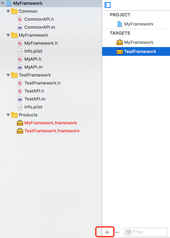This screenshot has height=238, width=170.
Task: Click the plist icon under the TestFramework group
Action: coord(20,107)
